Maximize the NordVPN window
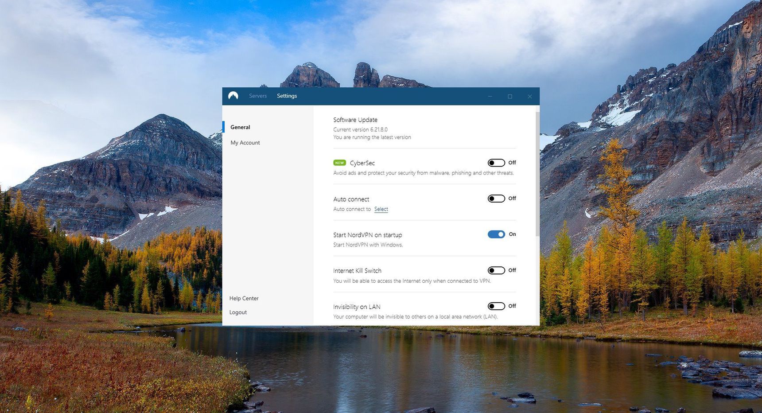 point(510,96)
